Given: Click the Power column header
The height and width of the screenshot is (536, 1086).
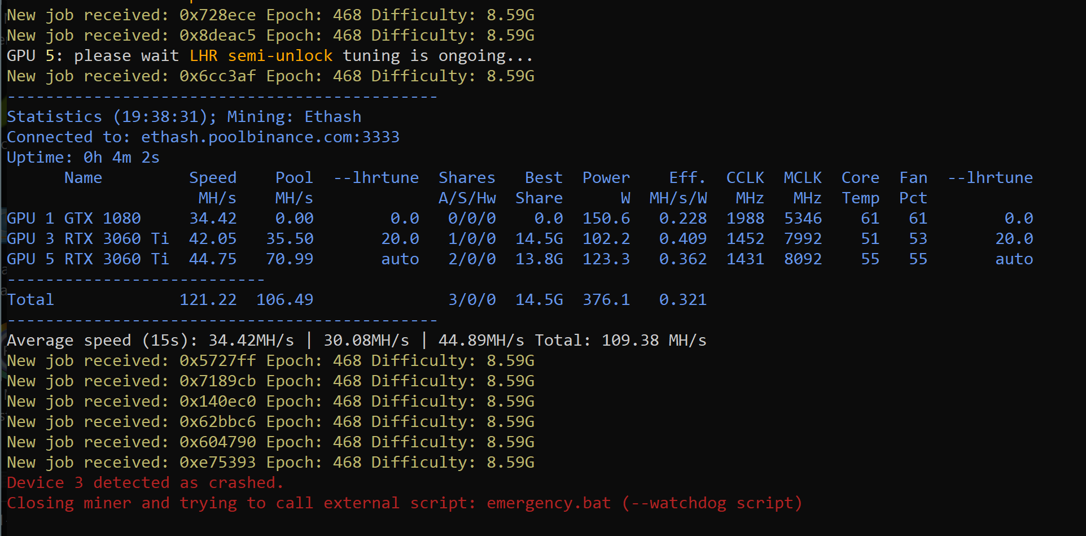Looking at the screenshot, I should (606, 178).
